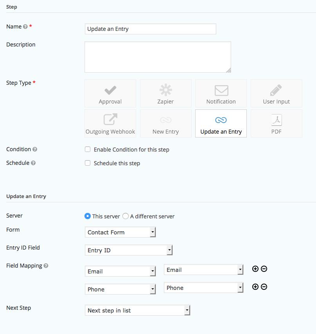Image resolution: width=316 pixels, height=334 pixels.
Task: Remove the Phone field mapping row
Action: pos(264,287)
